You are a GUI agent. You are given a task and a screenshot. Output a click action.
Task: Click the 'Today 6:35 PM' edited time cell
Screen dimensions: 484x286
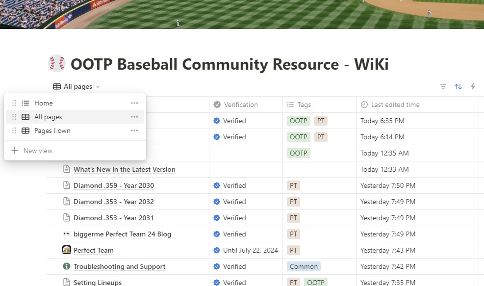point(417,121)
